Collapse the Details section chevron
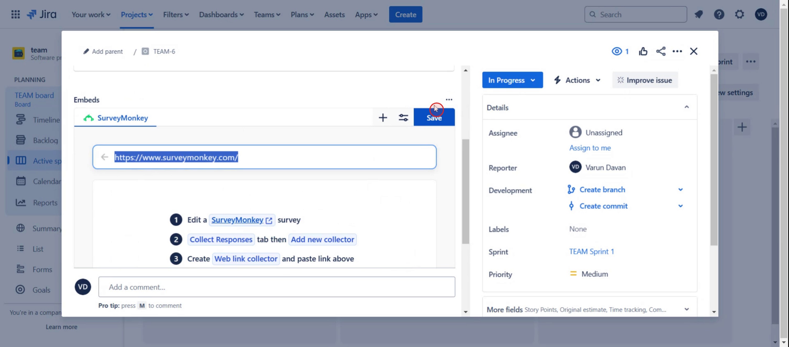Viewport: 789px width, 347px height. click(686, 107)
